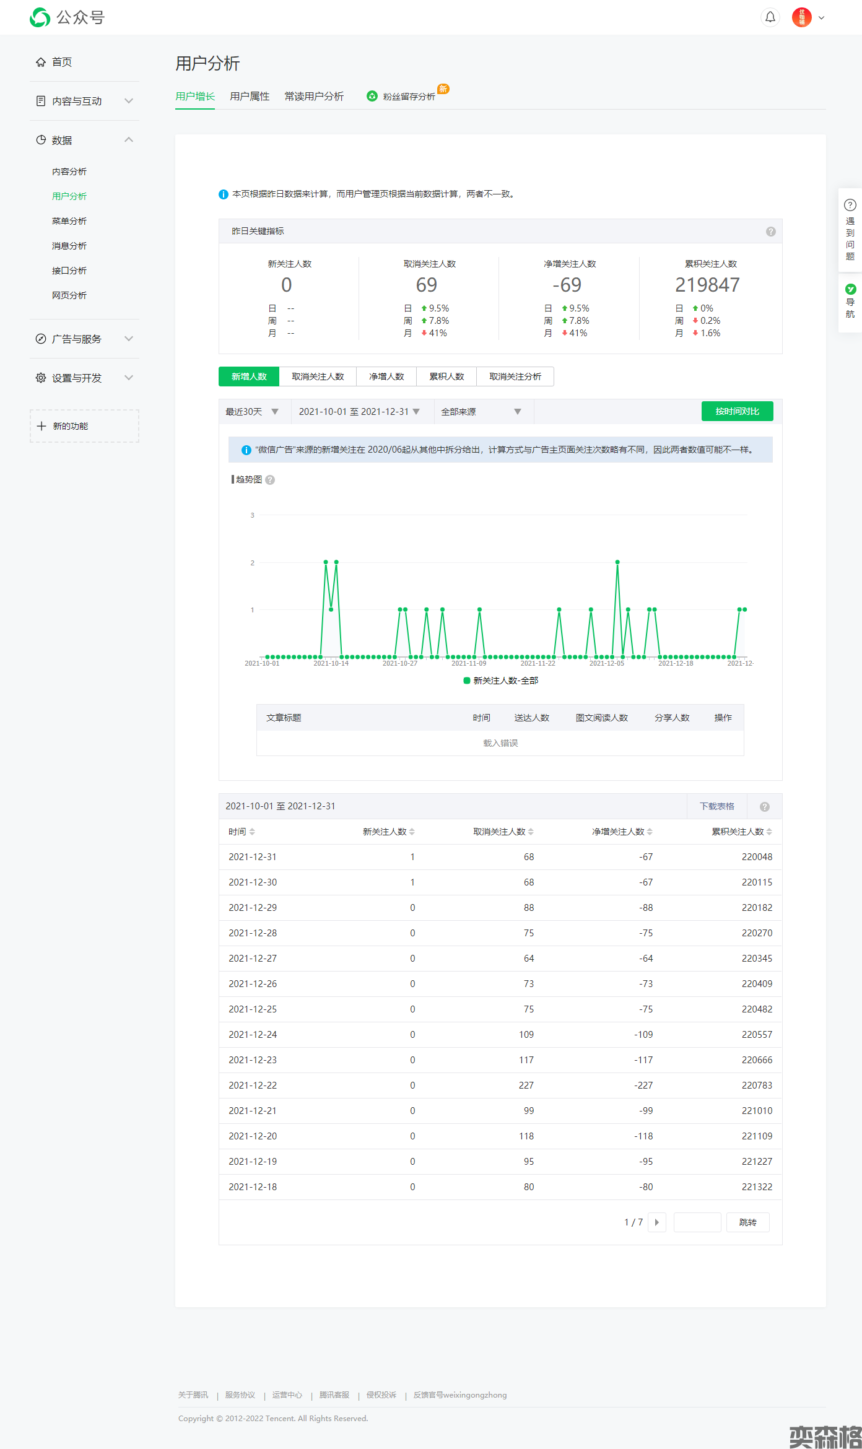The height and width of the screenshot is (1449, 862).
Task: Click the 下载表格 link
Action: [x=716, y=806]
